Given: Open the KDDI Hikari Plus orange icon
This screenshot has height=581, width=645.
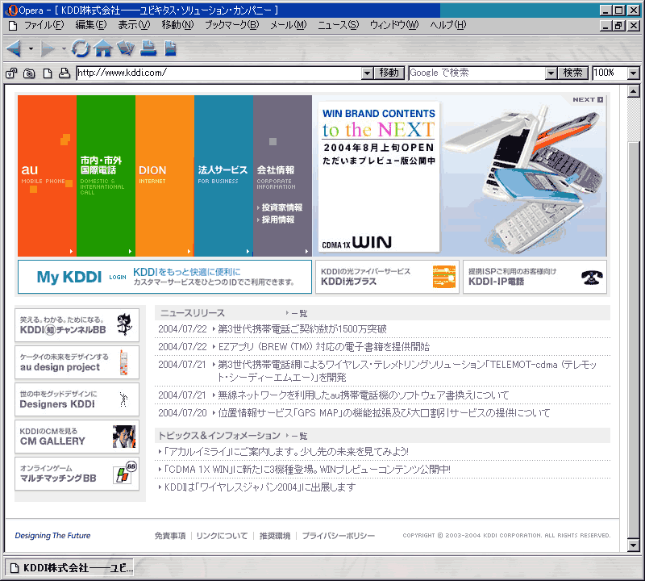Looking at the screenshot, I should click(444, 276).
